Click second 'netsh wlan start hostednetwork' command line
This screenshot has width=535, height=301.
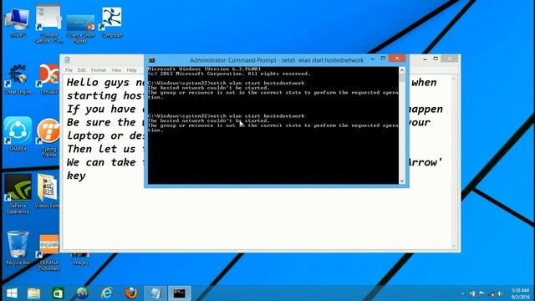pos(227,116)
